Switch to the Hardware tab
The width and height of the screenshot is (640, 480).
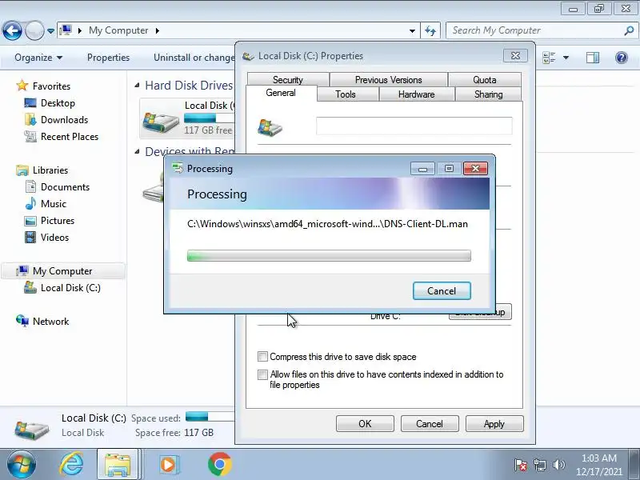click(416, 94)
